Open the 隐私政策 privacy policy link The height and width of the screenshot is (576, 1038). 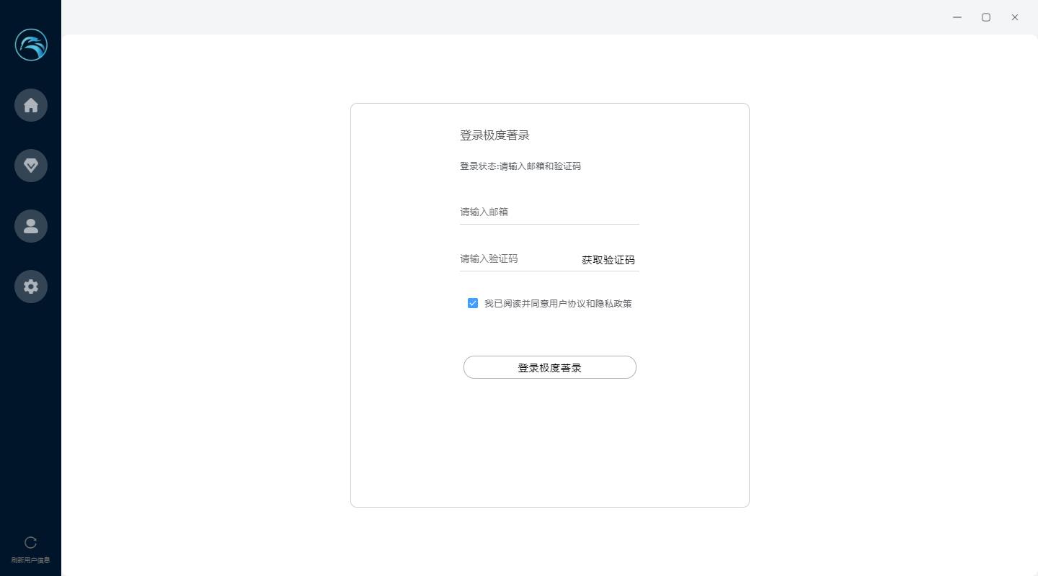pos(613,303)
